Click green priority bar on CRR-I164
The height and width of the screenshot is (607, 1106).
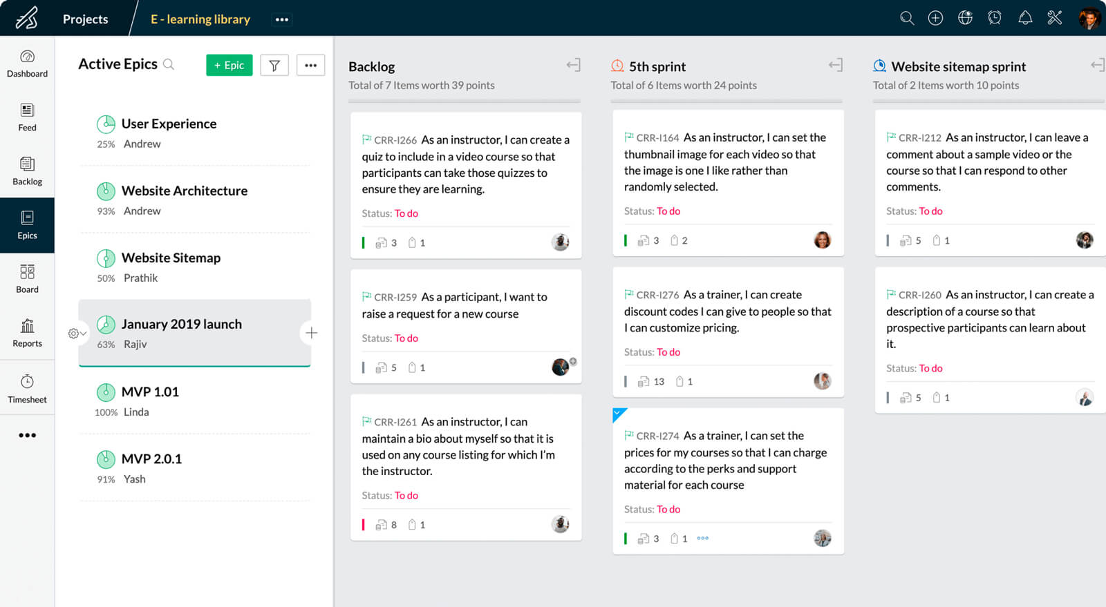click(626, 240)
